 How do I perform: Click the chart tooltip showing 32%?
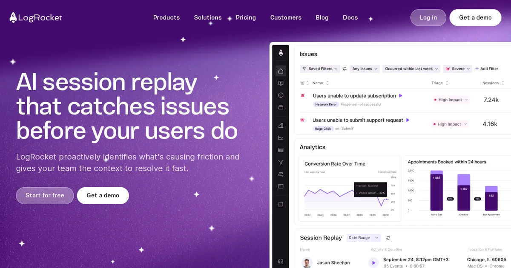coord(370,189)
